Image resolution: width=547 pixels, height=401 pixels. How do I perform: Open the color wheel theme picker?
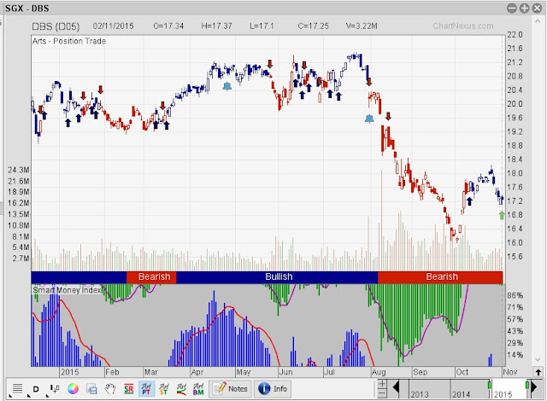tap(73, 388)
